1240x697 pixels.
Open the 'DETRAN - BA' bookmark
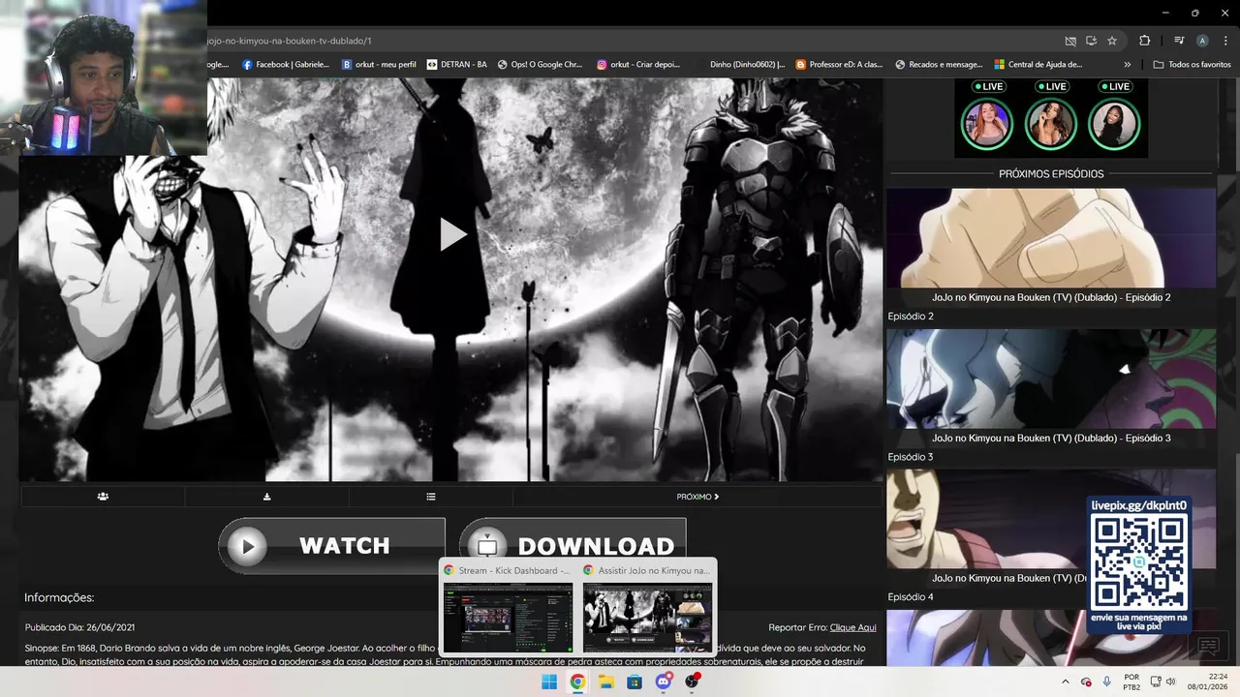click(x=457, y=65)
